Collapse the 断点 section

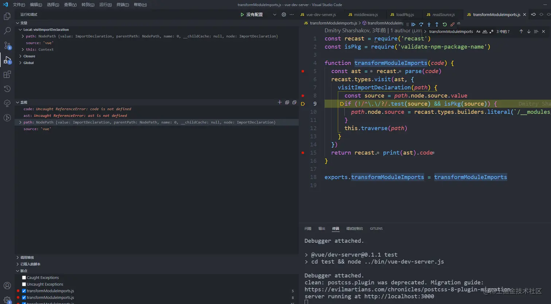click(17, 271)
